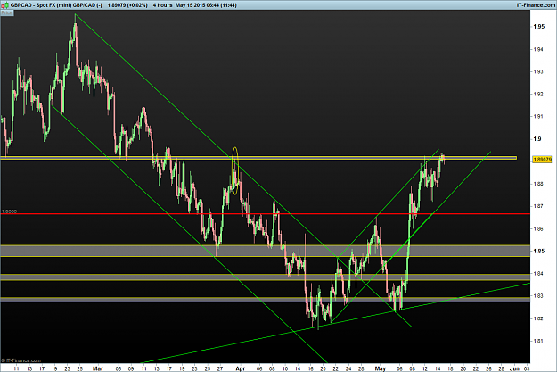Click the 1.95 price axis label
The width and height of the screenshot is (557, 372).
click(x=538, y=27)
